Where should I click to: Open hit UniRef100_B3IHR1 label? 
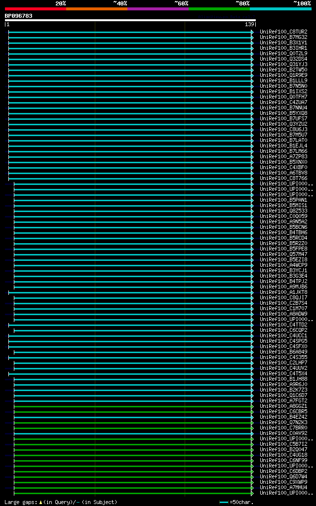point(284,48)
